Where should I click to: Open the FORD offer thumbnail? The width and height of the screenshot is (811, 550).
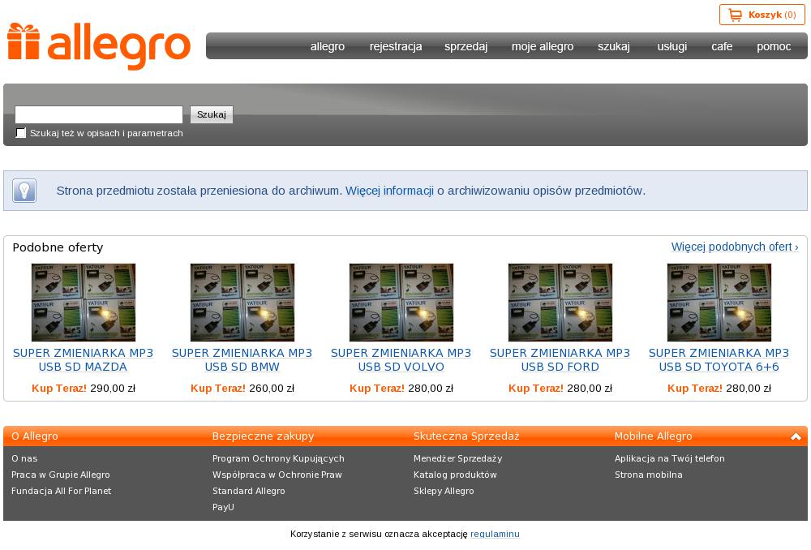pos(560,303)
